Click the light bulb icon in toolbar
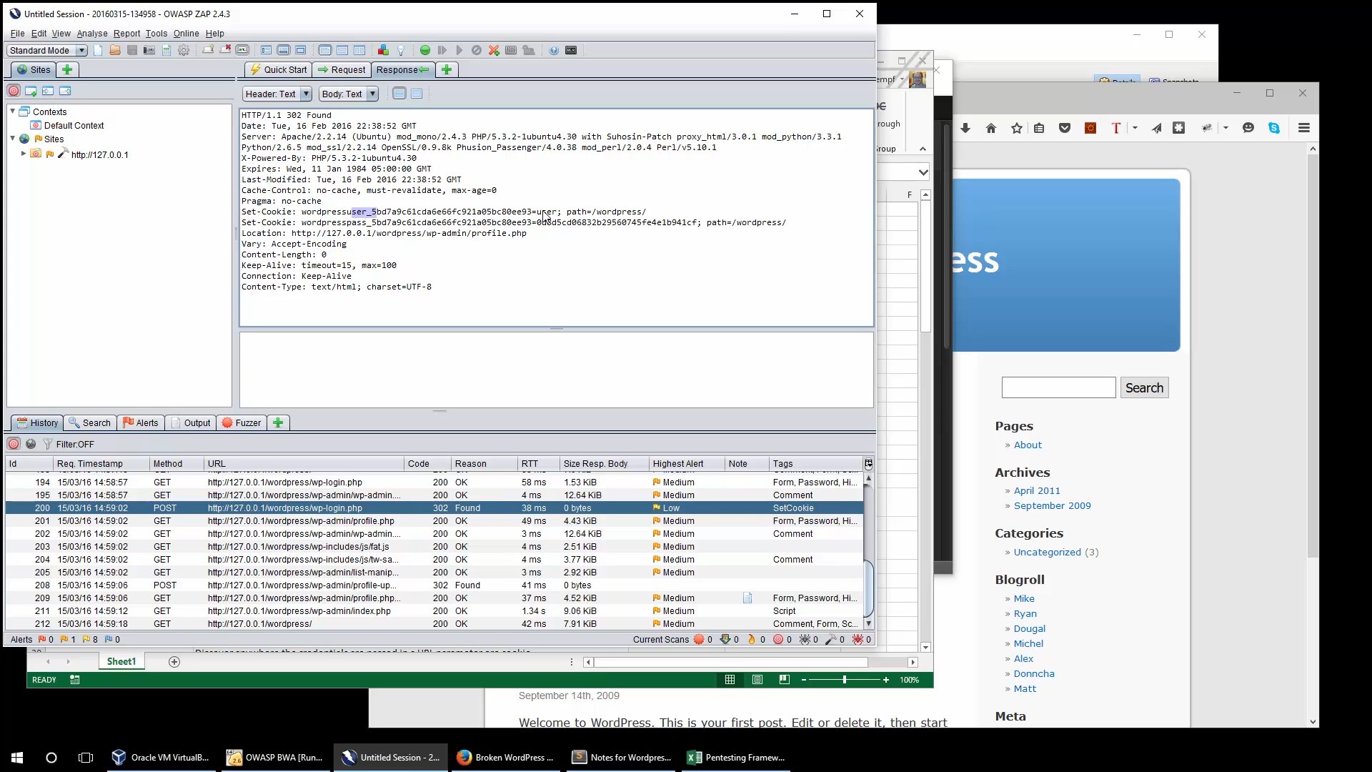This screenshot has width=1372, height=772. (x=401, y=50)
